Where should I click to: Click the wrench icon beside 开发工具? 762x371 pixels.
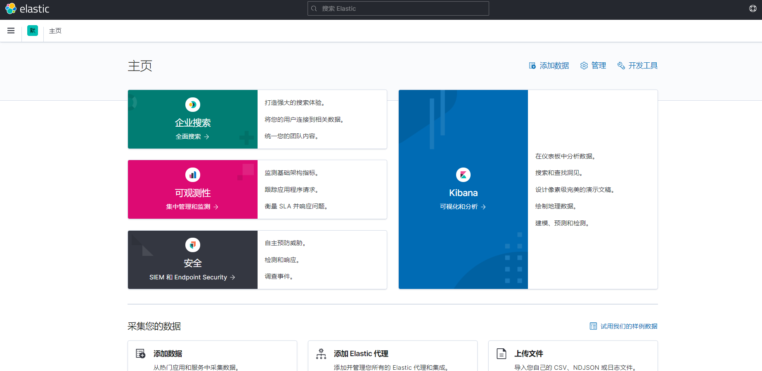[x=621, y=66]
